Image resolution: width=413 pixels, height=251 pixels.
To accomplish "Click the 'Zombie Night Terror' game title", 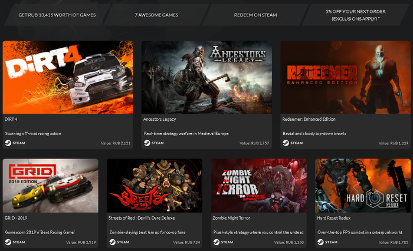I will [x=231, y=218].
